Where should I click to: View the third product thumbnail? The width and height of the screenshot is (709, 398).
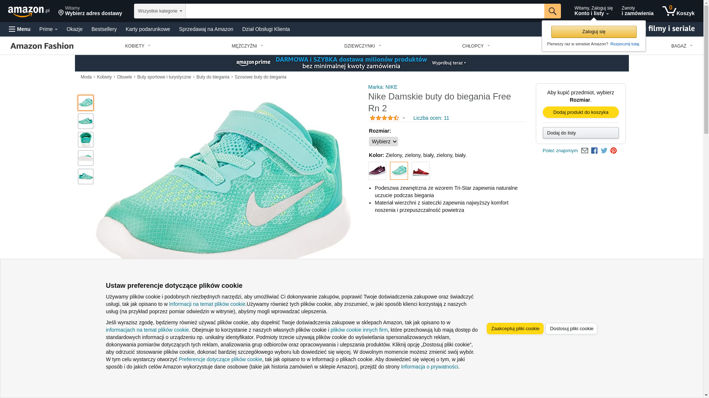(86, 140)
